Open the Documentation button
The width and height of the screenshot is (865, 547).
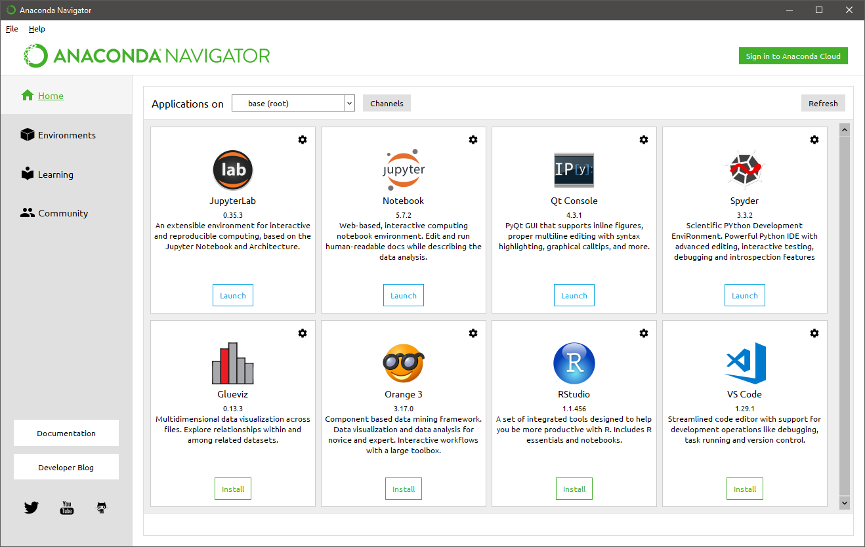click(x=66, y=433)
